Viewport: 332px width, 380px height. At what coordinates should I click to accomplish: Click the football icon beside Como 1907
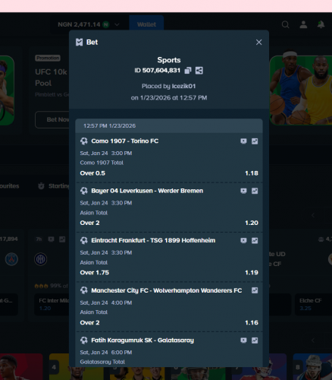(84, 141)
